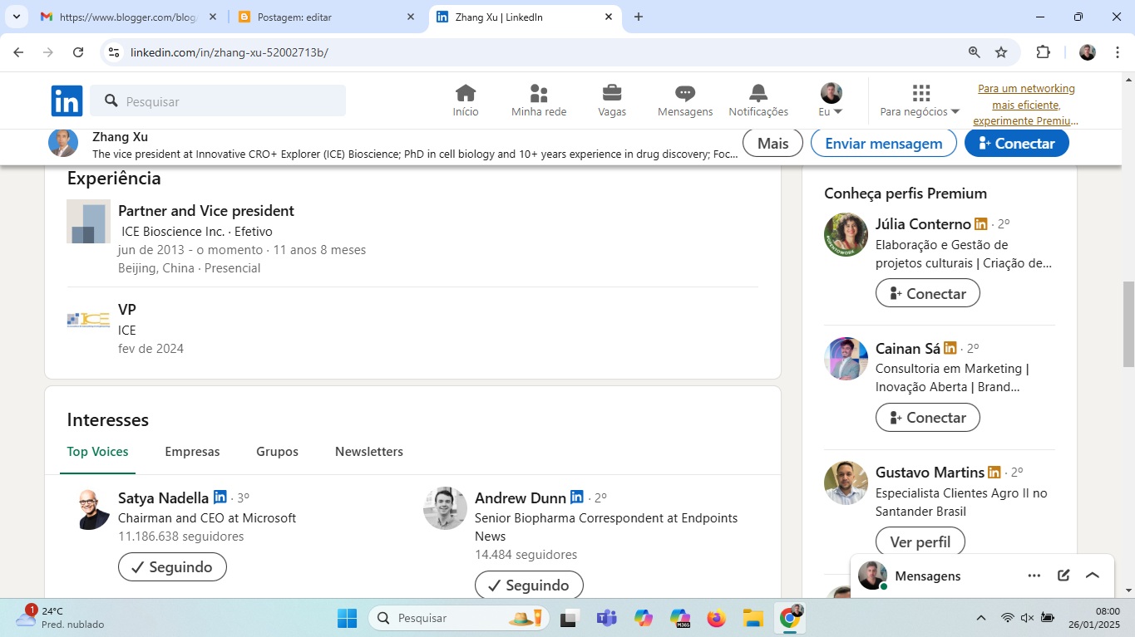
Task: Switch to the Newsletters tab
Action: 369,452
